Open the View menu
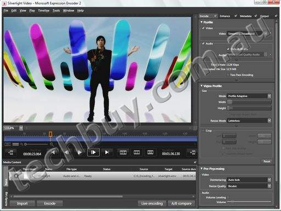The width and height of the screenshot is (281, 211). point(23,10)
